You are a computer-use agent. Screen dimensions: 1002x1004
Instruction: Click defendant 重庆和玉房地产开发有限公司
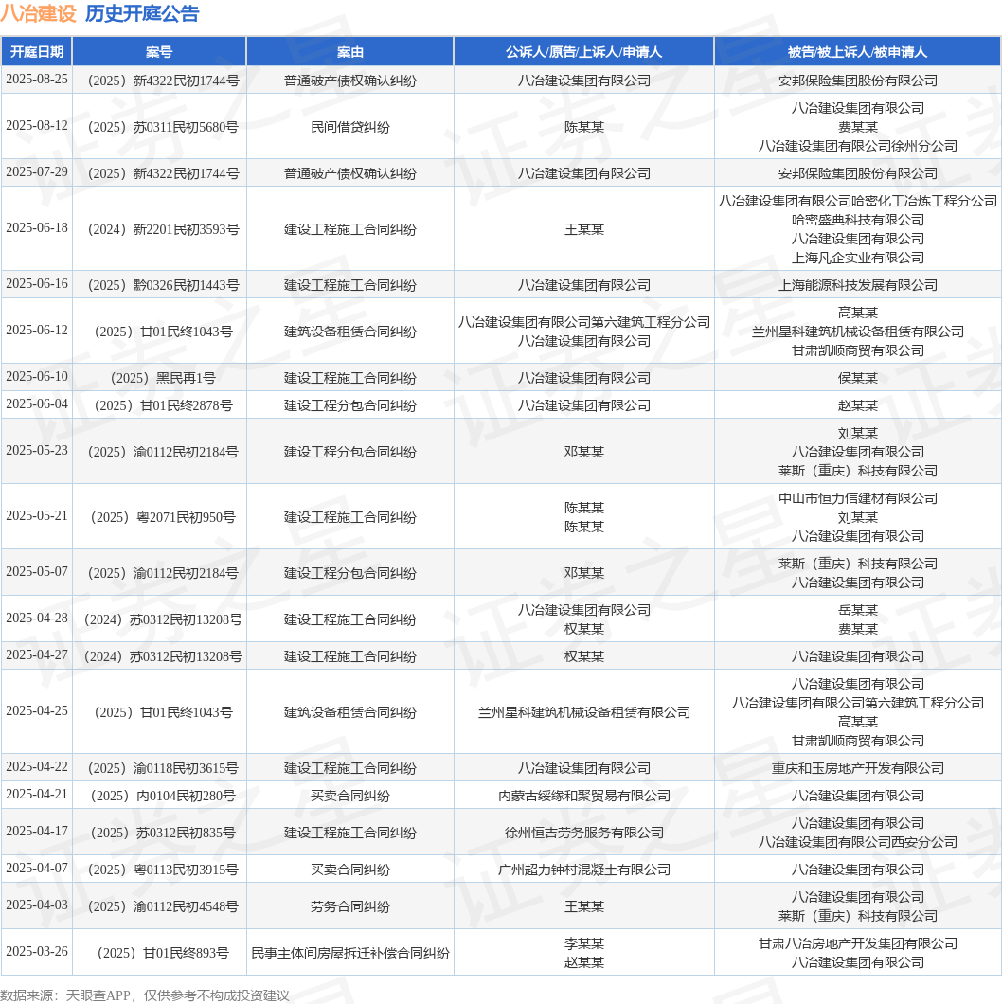[857, 768]
